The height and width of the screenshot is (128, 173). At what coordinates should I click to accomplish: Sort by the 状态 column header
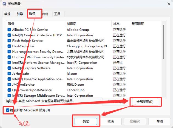121,24
